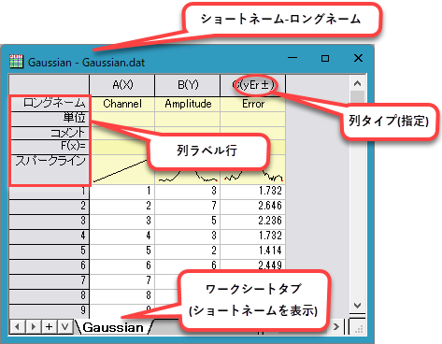
Task: Click the sparkline thumbnail in column C
Action: (253, 177)
